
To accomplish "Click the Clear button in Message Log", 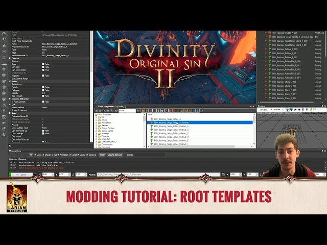I will (x=102, y=155).
